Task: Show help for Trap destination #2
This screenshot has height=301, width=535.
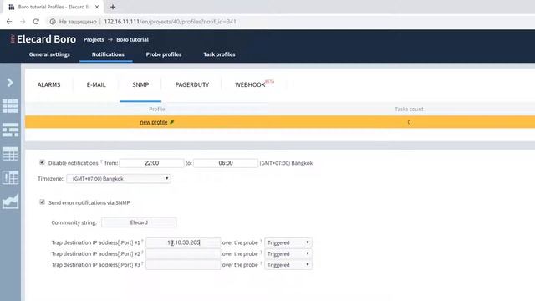Action: (142, 252)
